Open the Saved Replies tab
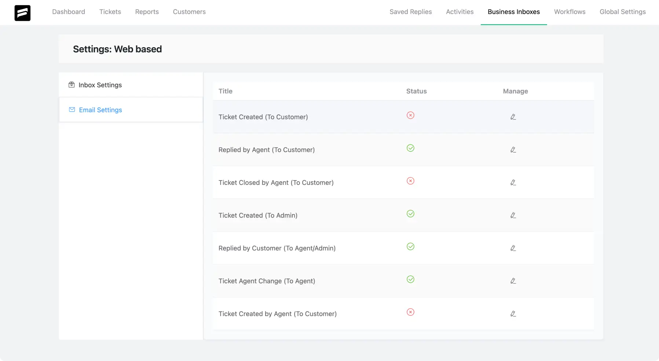 (411, 12)
